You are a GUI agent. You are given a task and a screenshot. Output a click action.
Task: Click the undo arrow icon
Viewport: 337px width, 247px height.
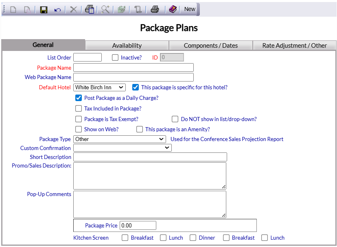pos(57,9)
